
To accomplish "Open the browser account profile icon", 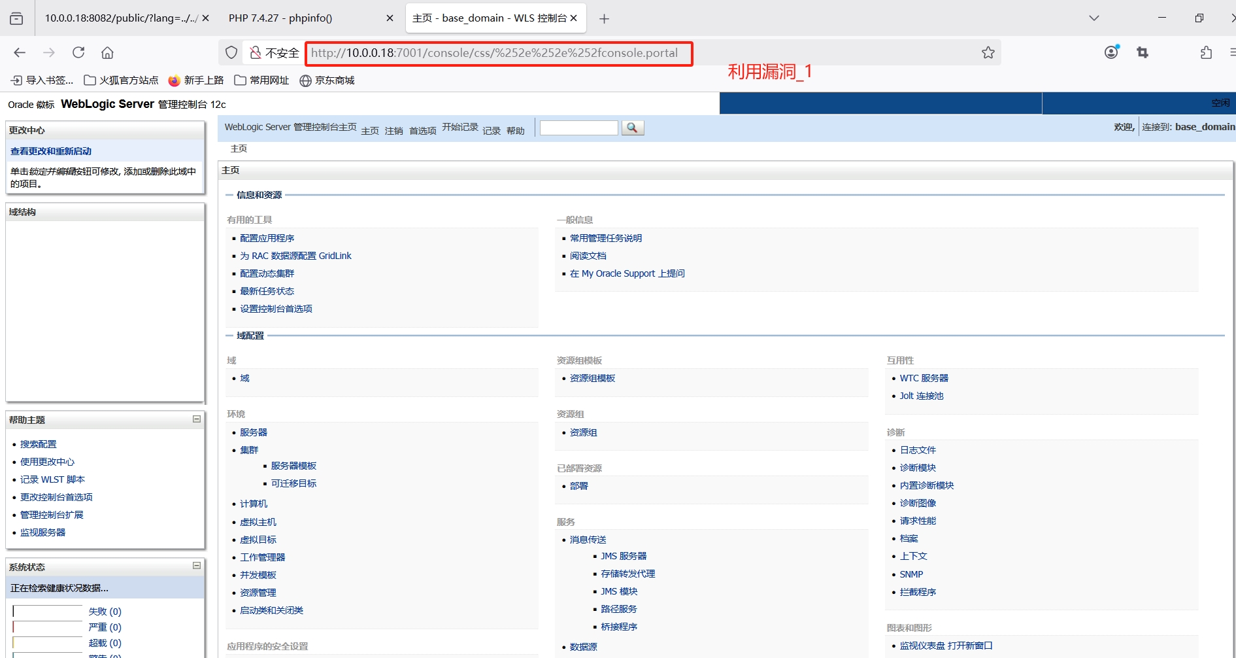I will pos(1111,52).
